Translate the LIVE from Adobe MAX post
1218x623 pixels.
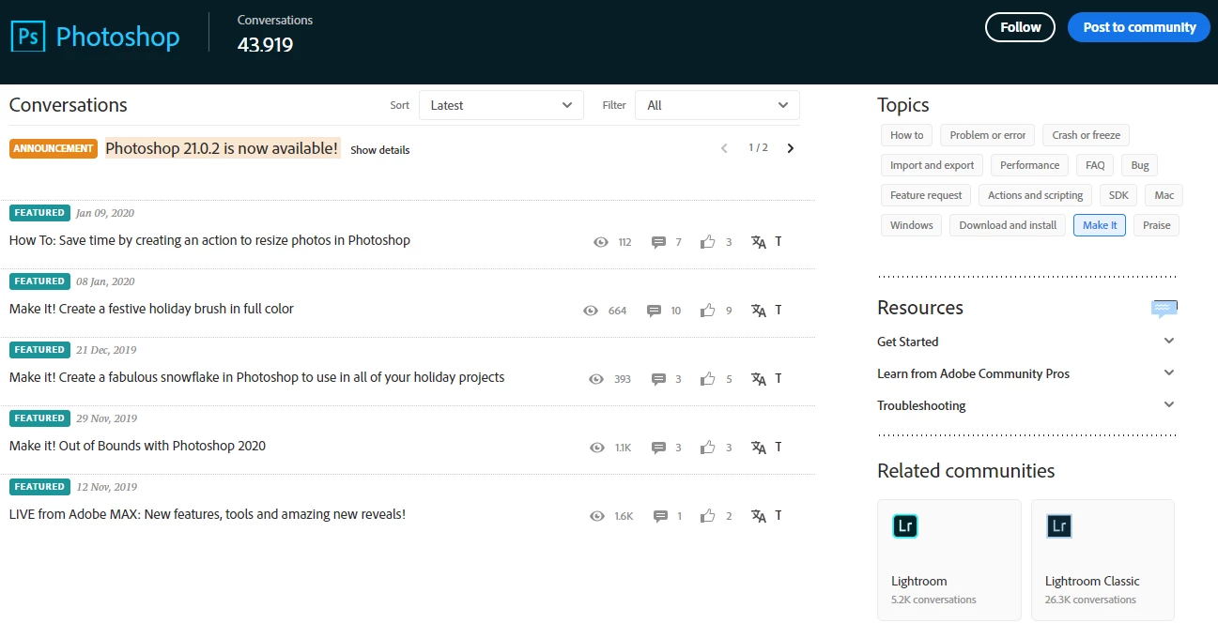click(x=759, y=516)
